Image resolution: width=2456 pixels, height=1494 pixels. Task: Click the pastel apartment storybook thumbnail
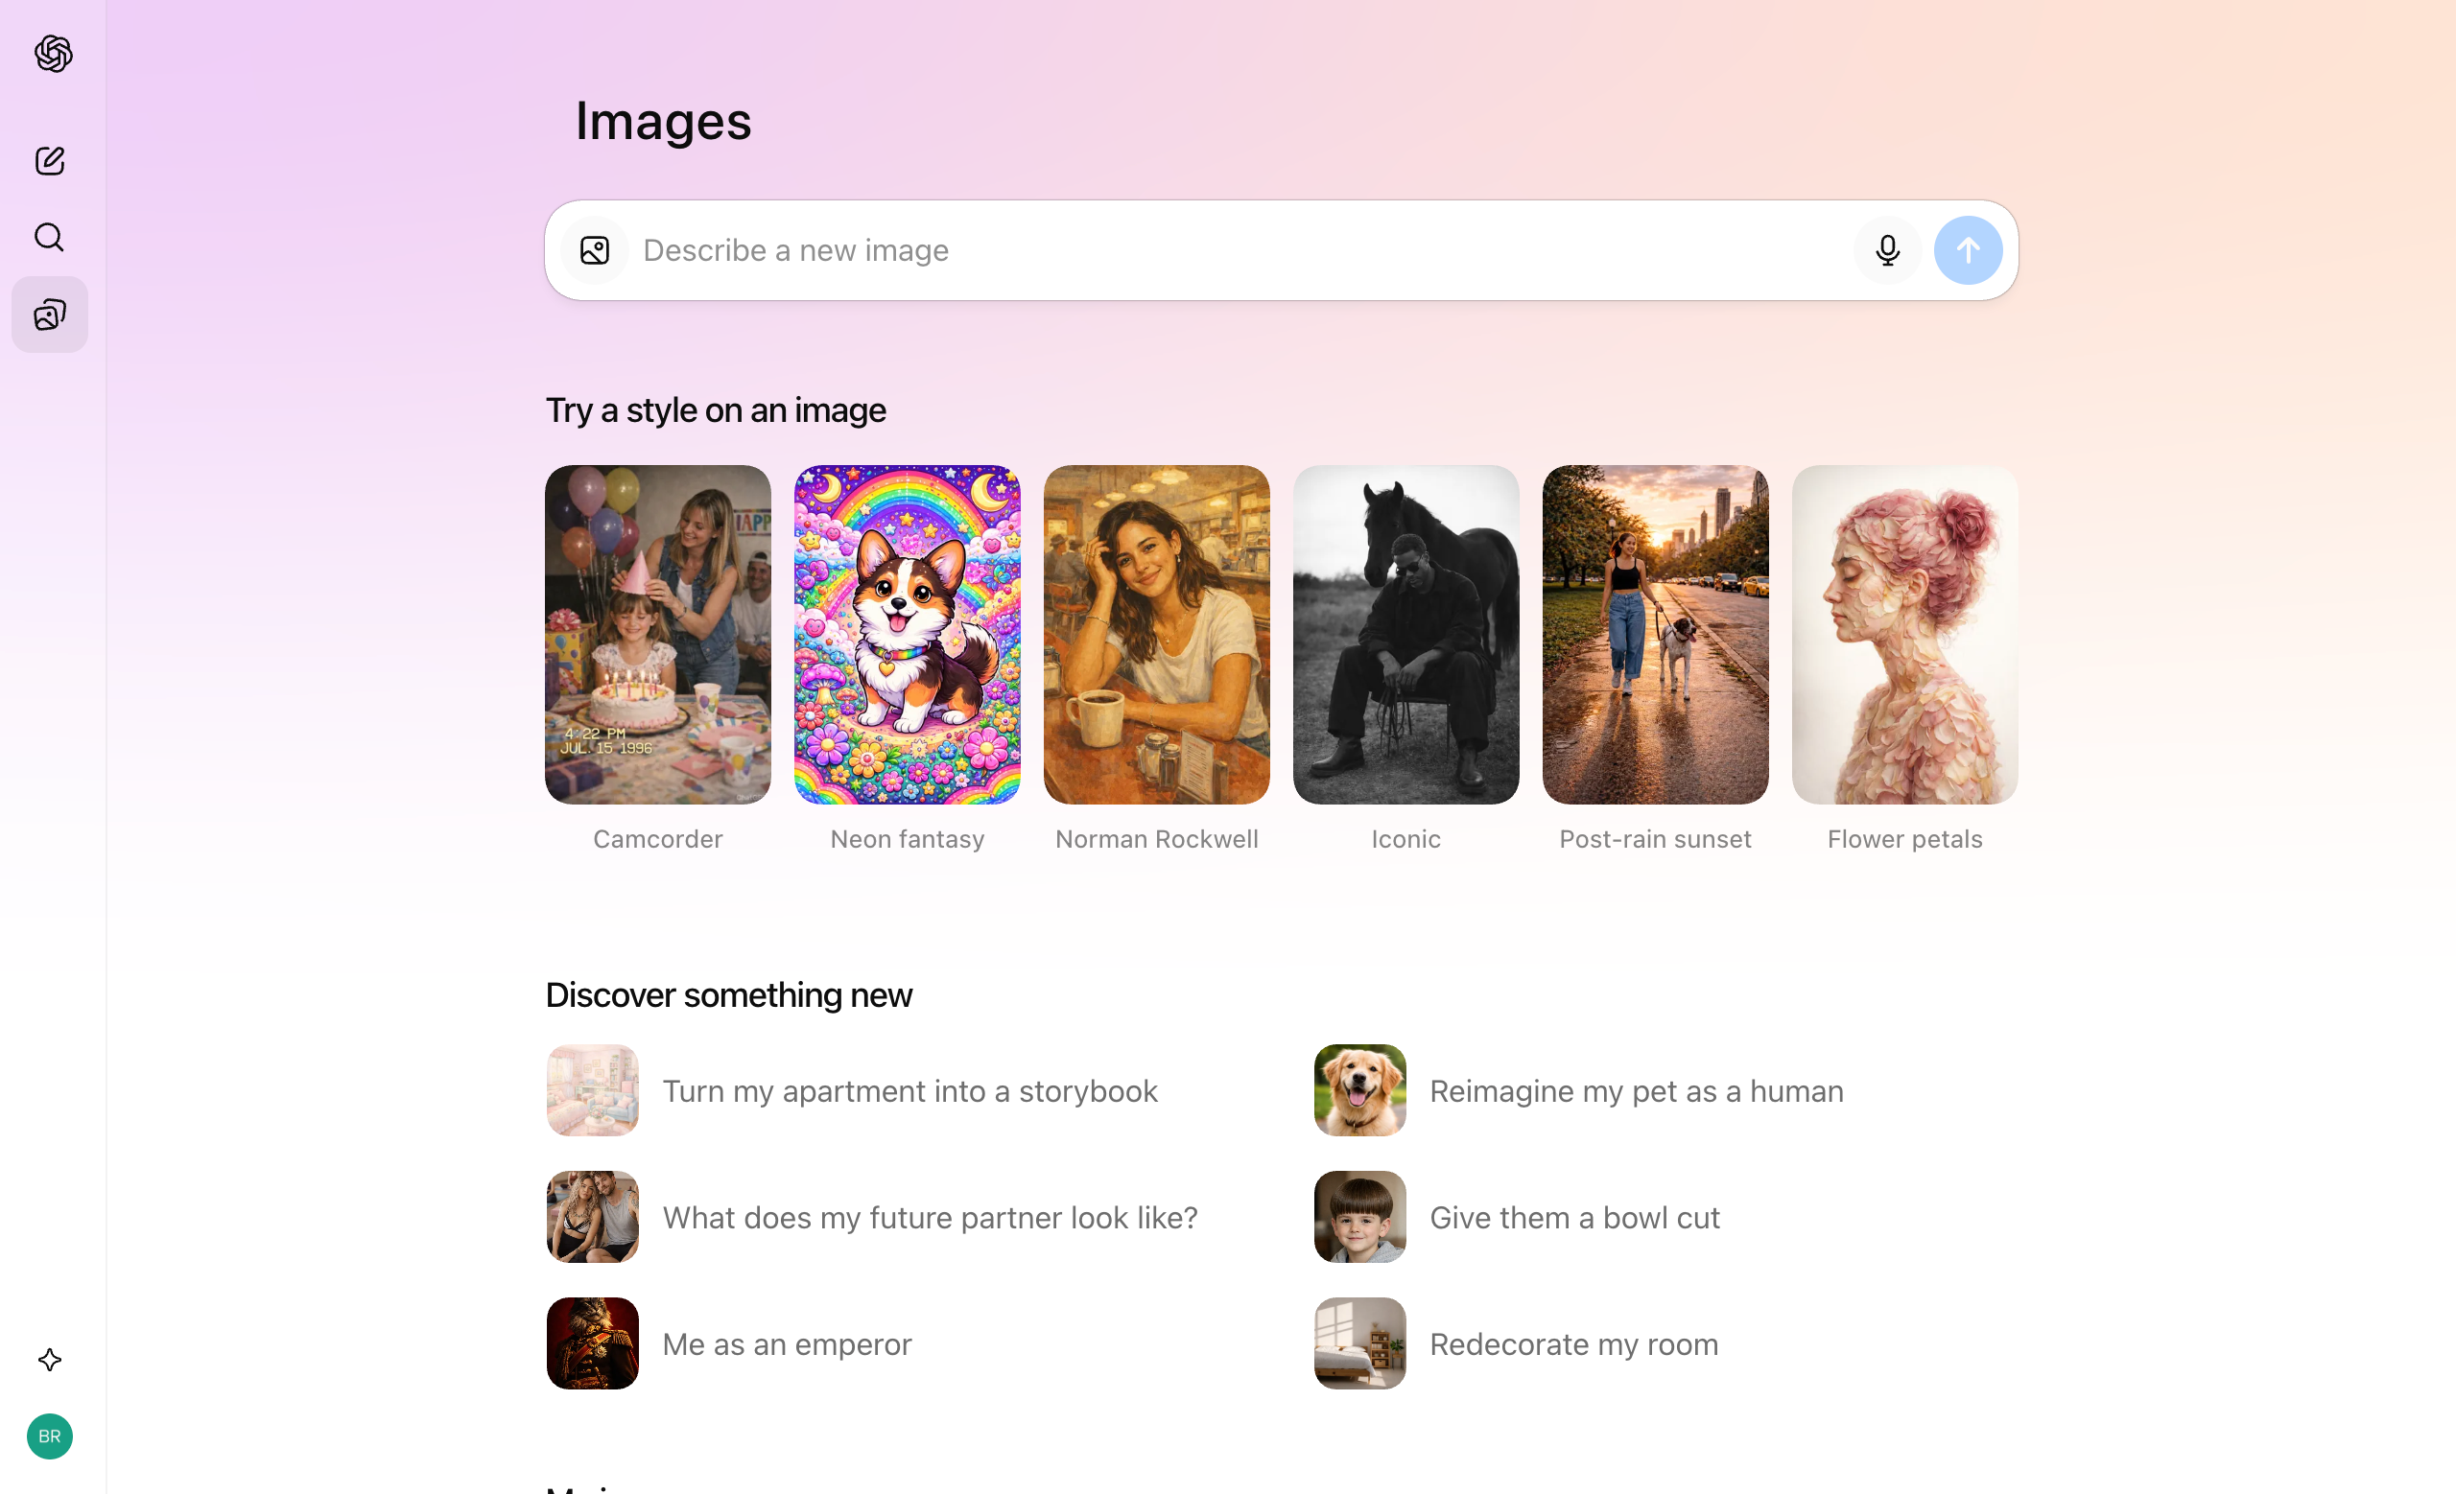click(593, 1090)
